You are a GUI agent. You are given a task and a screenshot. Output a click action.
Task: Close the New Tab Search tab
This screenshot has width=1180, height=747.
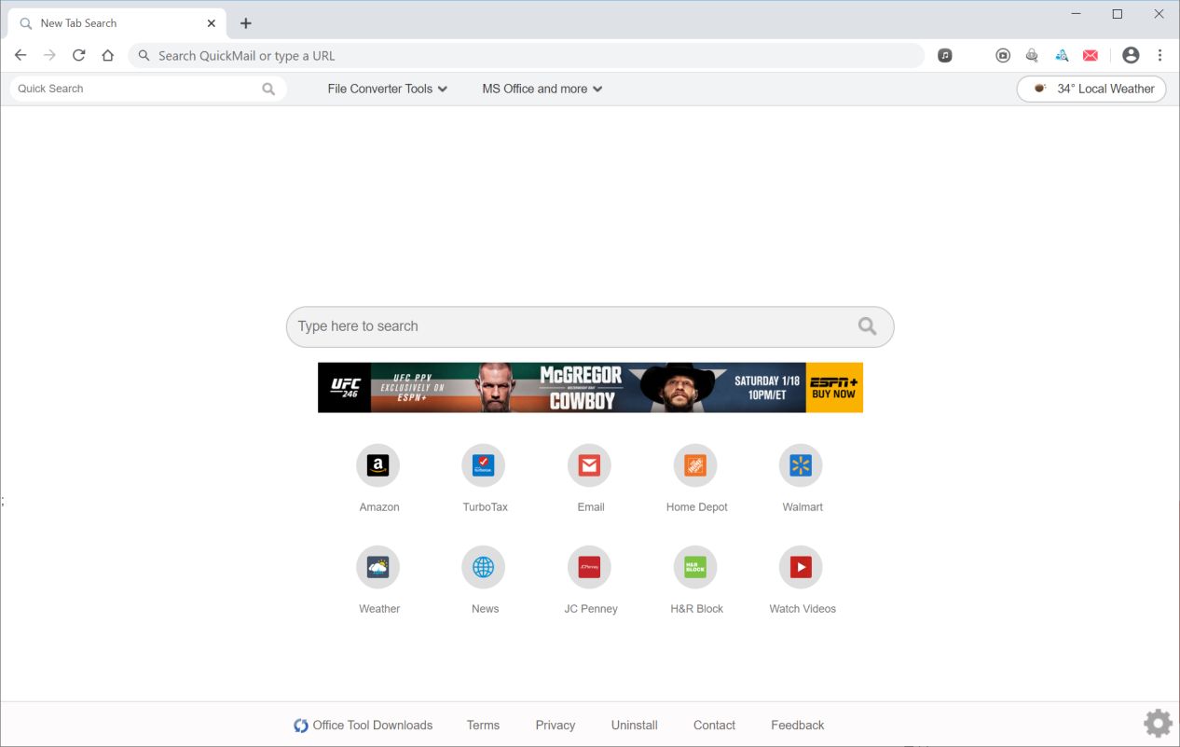tap(212, 23)
